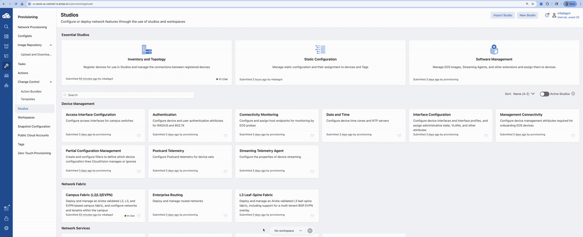
Task: Click the Import Studio button
Action: [502, 16]
